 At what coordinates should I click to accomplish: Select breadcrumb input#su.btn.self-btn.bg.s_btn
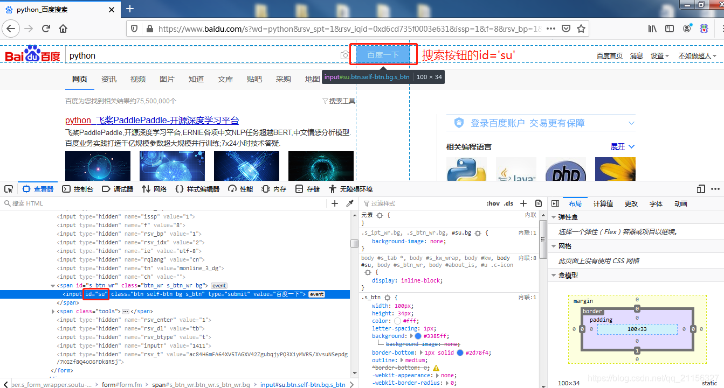tap(303, 384)
